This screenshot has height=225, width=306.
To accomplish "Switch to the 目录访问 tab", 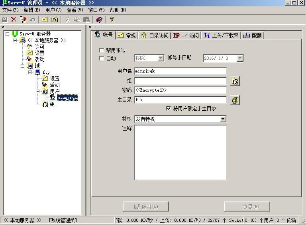I will 155,35.
